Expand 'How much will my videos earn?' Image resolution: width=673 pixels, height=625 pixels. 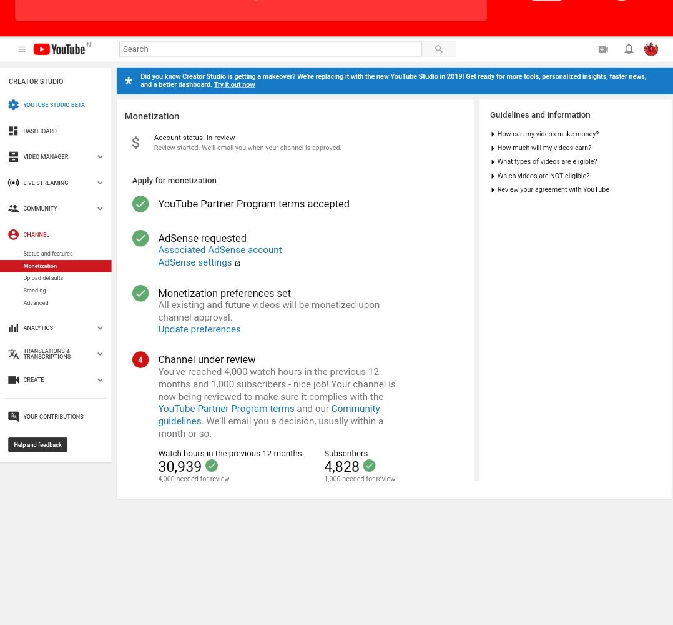pyautogui.click(x=541, y=147)
